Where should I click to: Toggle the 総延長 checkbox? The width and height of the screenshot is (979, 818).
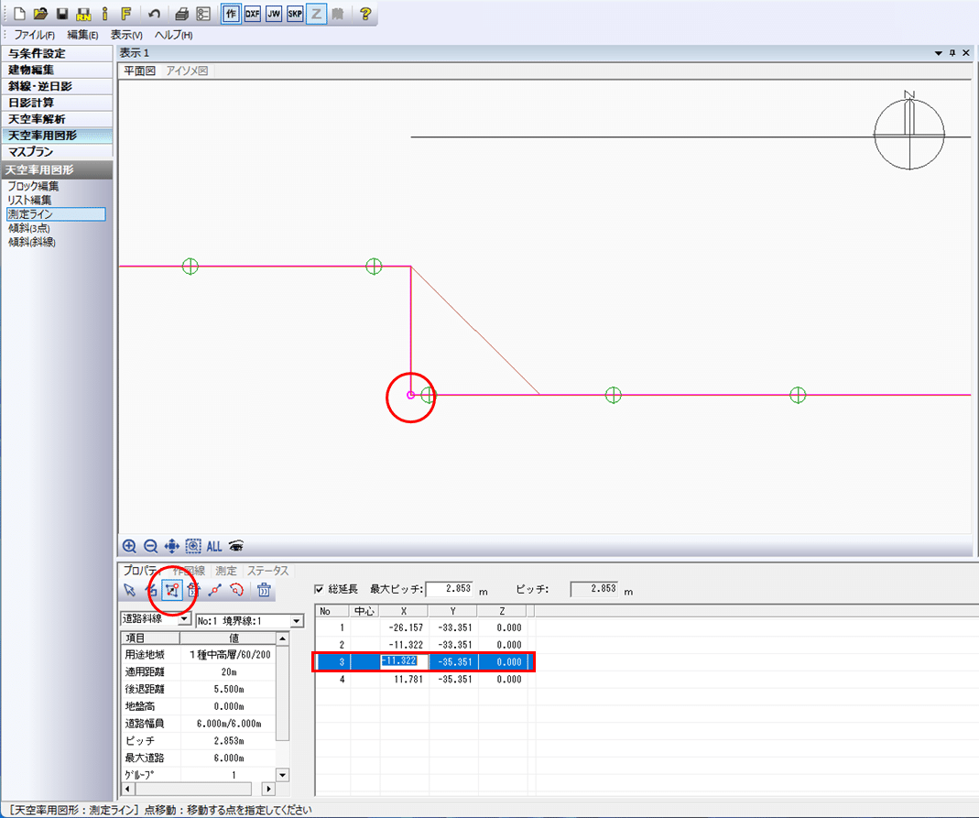click(x=319, y=589)
